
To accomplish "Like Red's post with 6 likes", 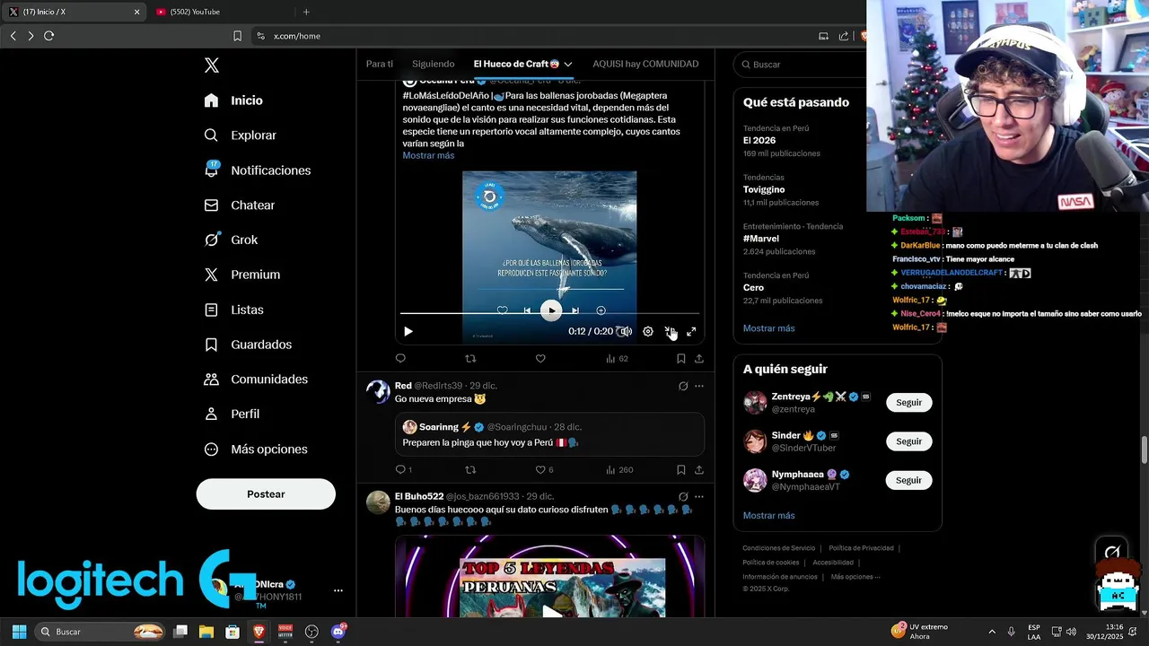I will [545, 470].
